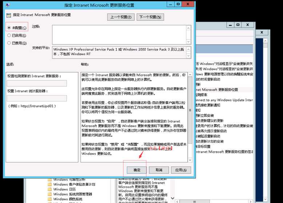283x203 pixels.
Task: Click the 下一个设置(N) button
Action: point(150,17)
